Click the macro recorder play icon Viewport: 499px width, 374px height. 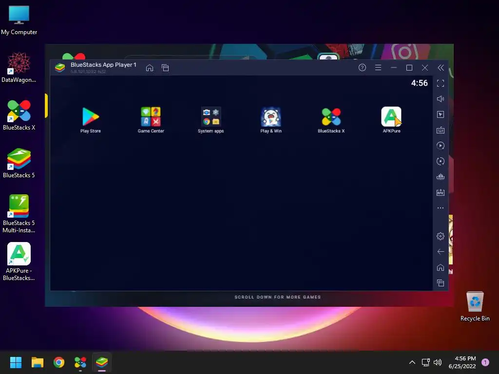point(441,146)
